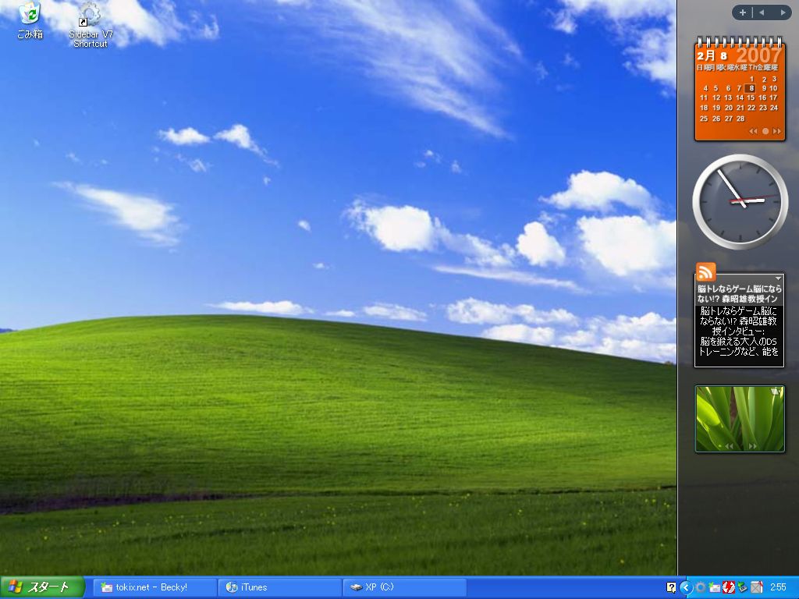The height and width of the screenshot is (599, 799).
Task: Select day 1 in the calendar
Action: 751,79
